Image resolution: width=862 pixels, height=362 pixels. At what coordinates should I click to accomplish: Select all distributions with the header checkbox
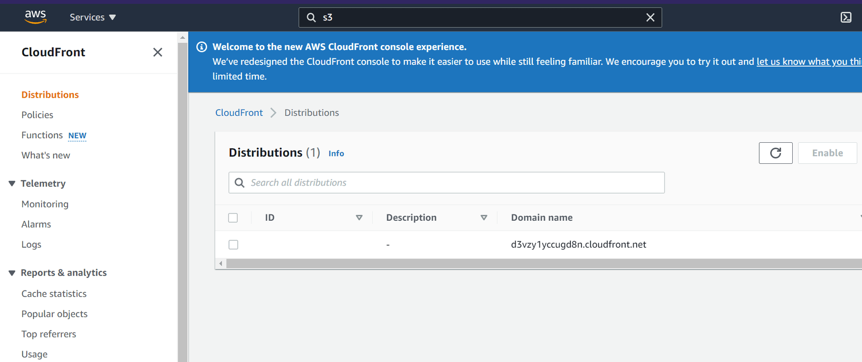pyautogui.click(x=233, y=217)
